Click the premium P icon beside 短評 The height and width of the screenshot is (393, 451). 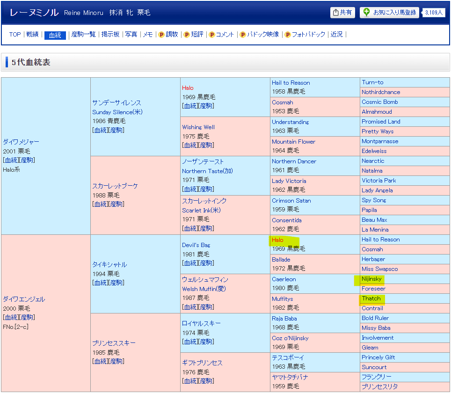pyautogui.click(x=187, y=35)
